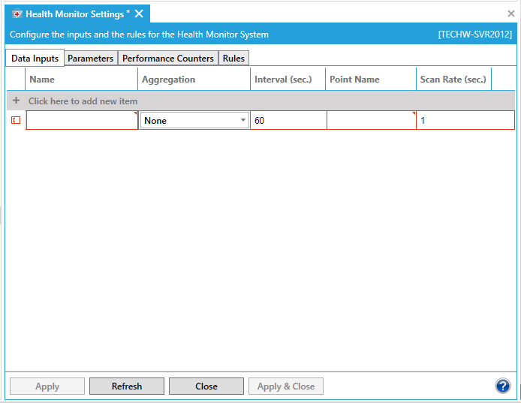Open the Aggregation dropdown set to None
Viewport: 521px width, 403px height.
[x=194, y=120]
